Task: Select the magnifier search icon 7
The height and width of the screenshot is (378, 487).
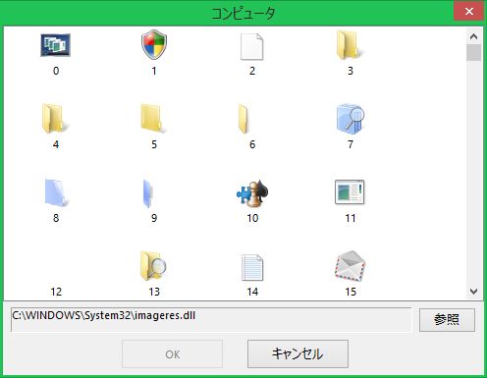Action: click(x=351, y=119)
